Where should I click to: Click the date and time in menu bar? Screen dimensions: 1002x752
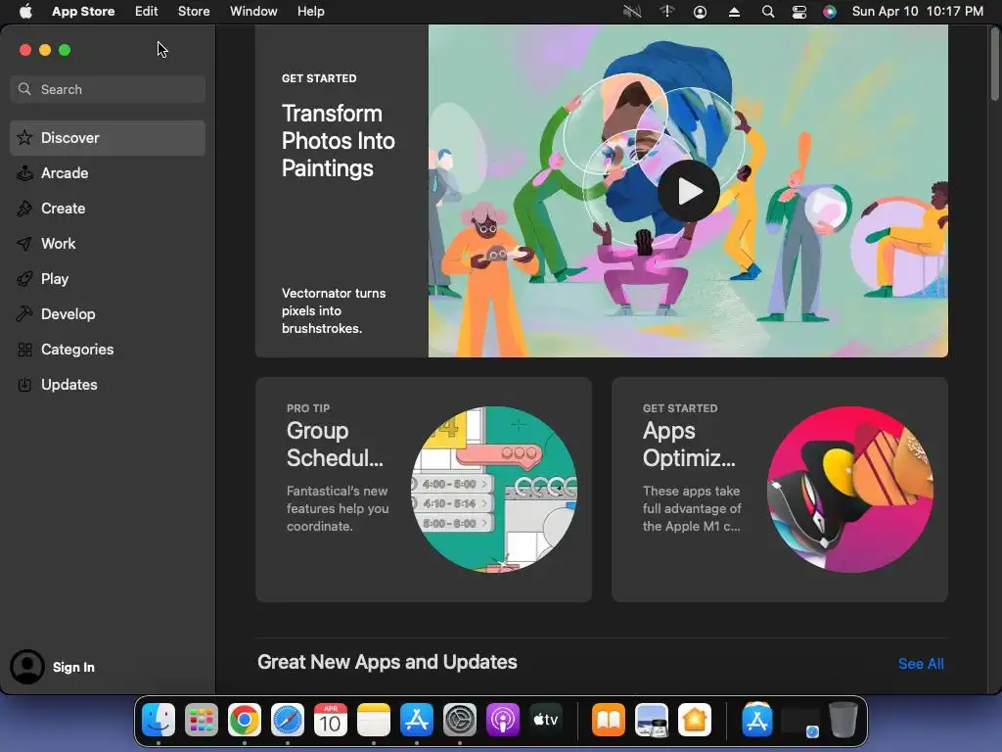(x=918, y=11)
